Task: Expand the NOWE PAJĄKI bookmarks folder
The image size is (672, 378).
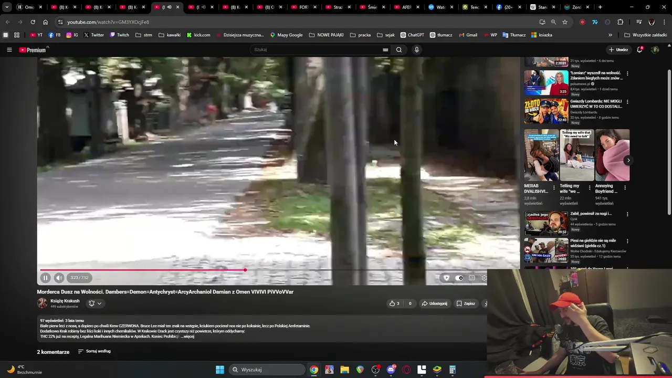Action: click(326, 35)
